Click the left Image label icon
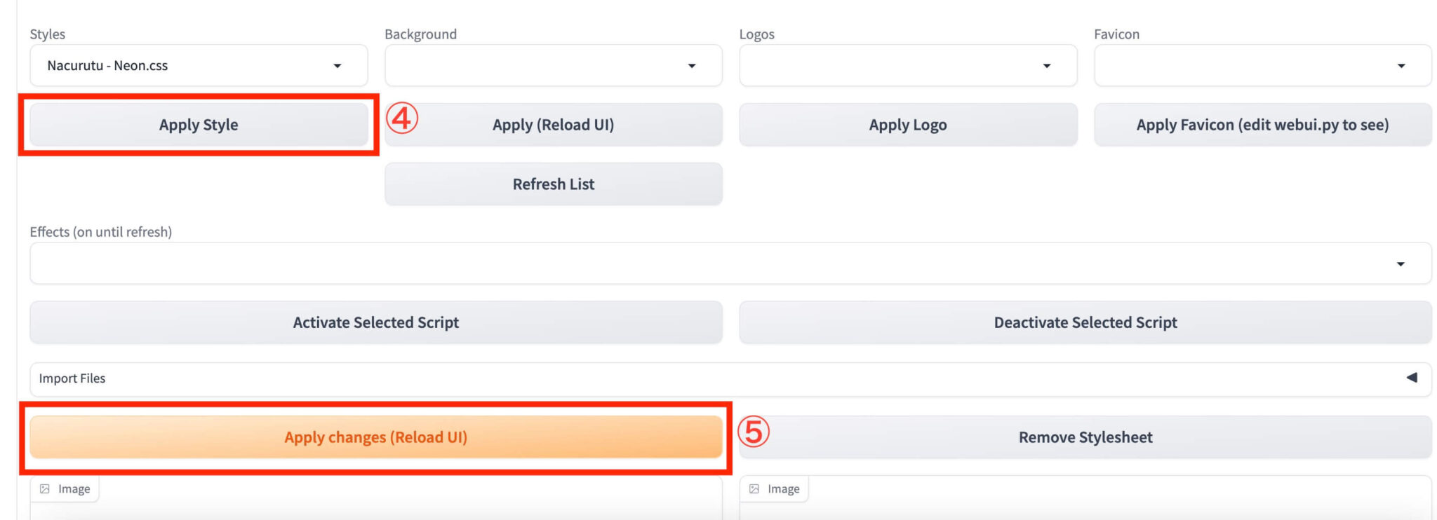Viewport: 1437px width, 520px height. click(x=45, y=489)
